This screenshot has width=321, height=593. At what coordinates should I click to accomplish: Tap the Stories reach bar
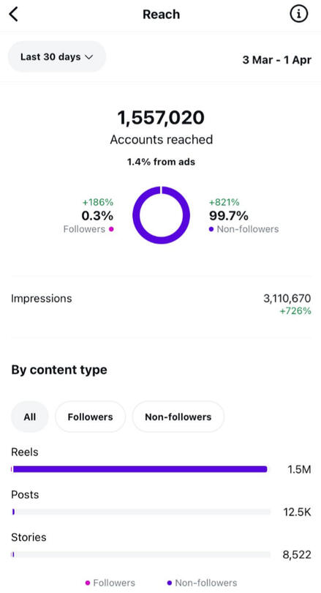pyautogui.click(x=140, y=554)
